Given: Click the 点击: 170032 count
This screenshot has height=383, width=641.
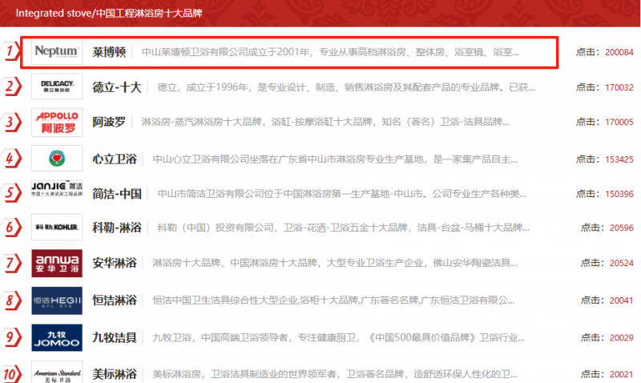Looking at the screenshot, I should pos(605,87).
